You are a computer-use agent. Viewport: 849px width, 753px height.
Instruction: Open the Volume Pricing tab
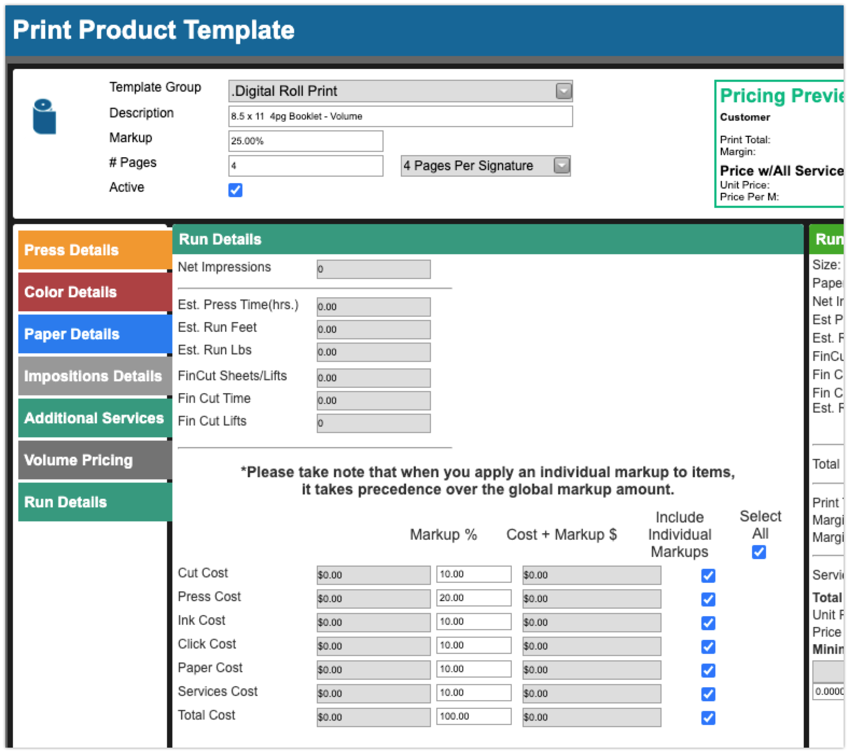point(95,460)
